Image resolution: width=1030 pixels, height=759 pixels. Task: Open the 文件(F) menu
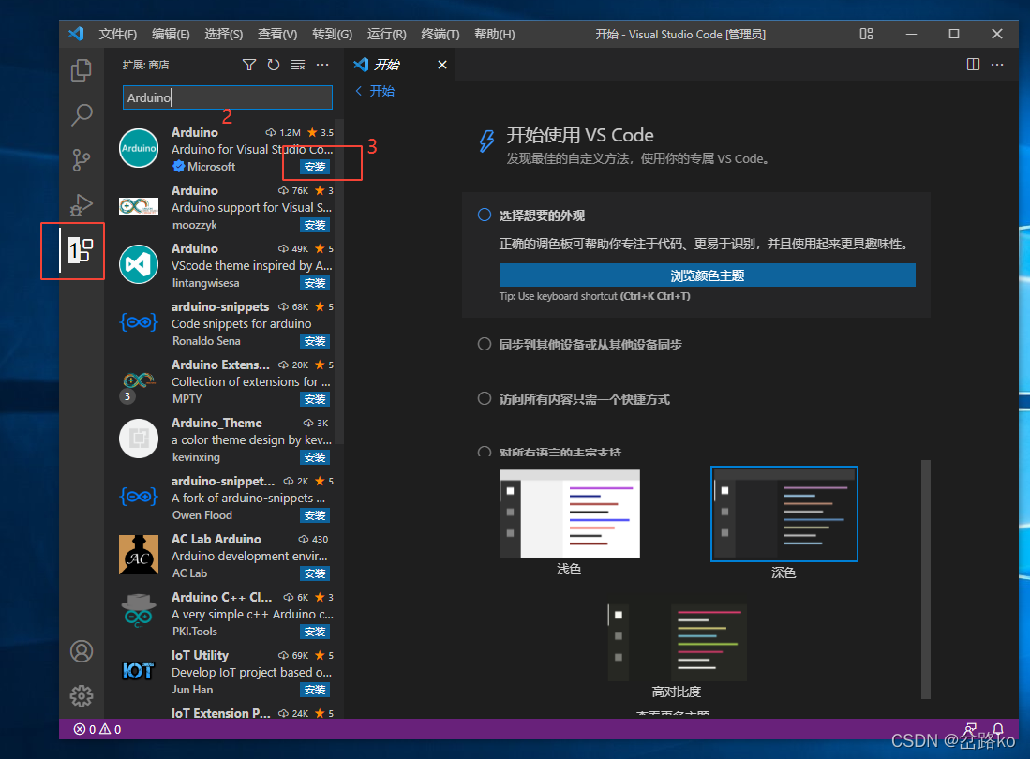(117, 34)
